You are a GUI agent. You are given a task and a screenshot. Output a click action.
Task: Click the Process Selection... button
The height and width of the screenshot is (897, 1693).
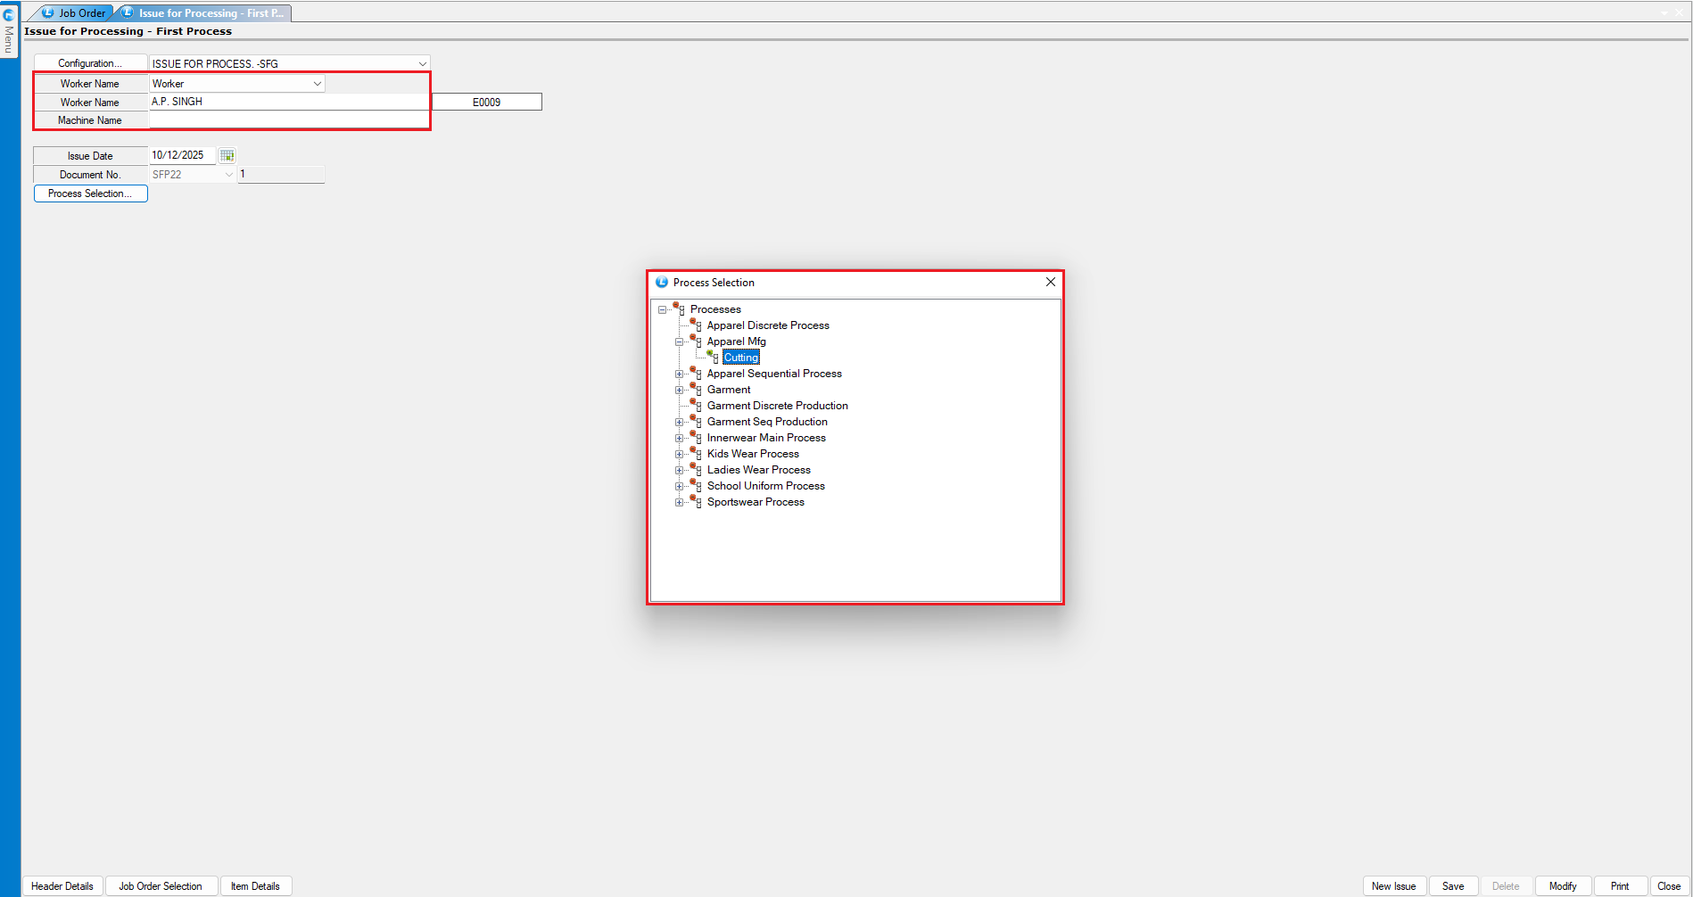90,193
